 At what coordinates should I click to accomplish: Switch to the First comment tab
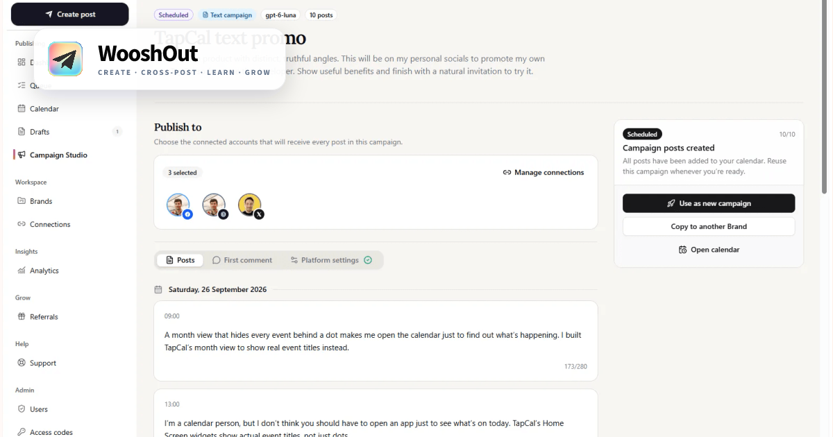(242, 260)
